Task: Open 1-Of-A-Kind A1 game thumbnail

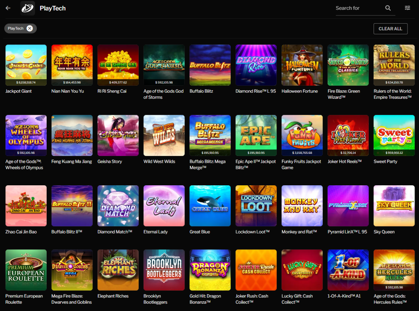Action: pos(348,270)
